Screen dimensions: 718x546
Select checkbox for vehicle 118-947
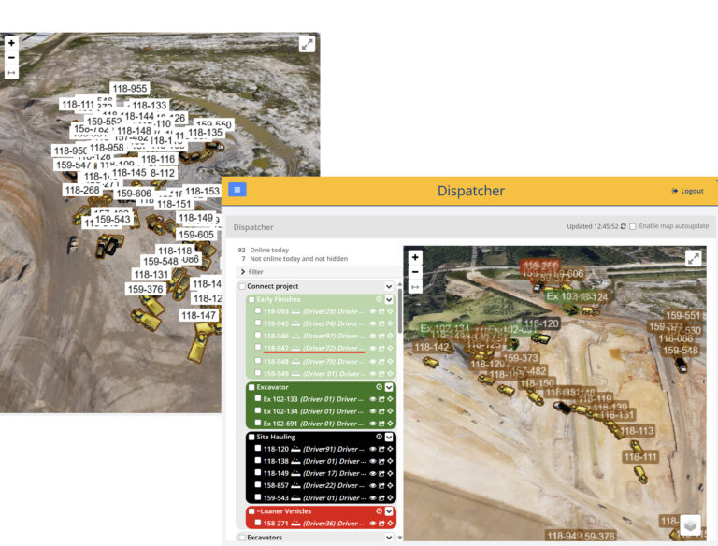(258, 348)
